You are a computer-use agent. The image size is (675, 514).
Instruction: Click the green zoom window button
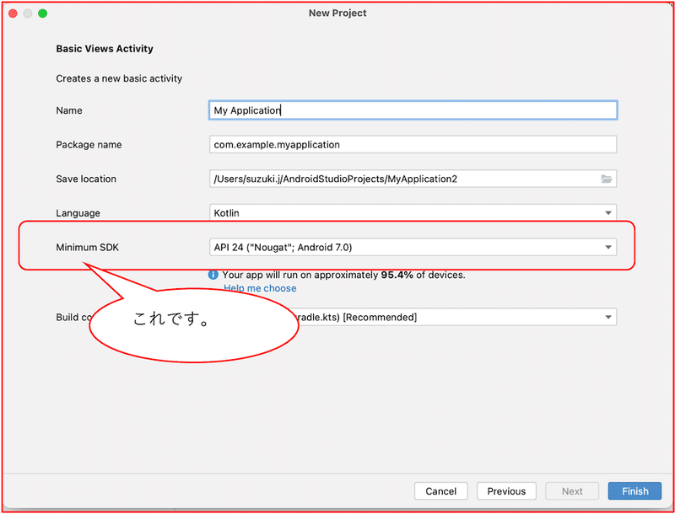click(x=43, y=13)
